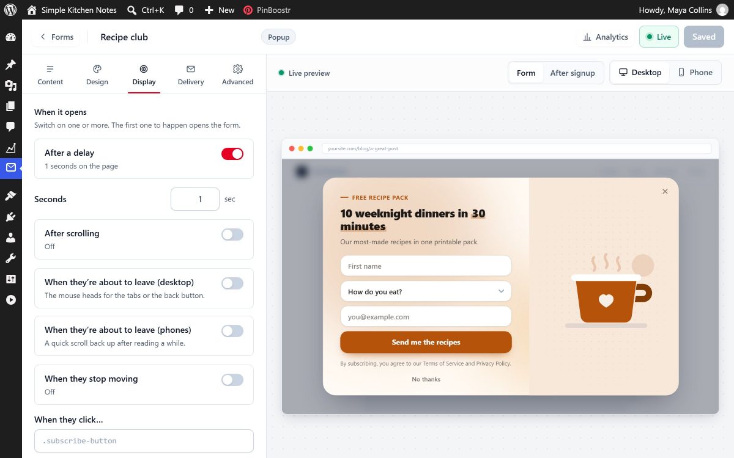Show the After signup preview

[573, 73]
